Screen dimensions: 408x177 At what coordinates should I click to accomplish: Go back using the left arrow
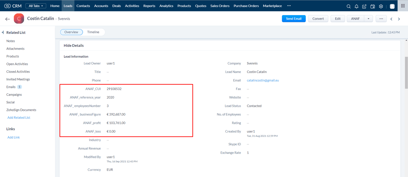click(7, 19)
